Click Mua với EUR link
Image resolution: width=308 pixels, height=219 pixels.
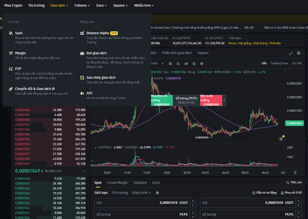(291, 193)
